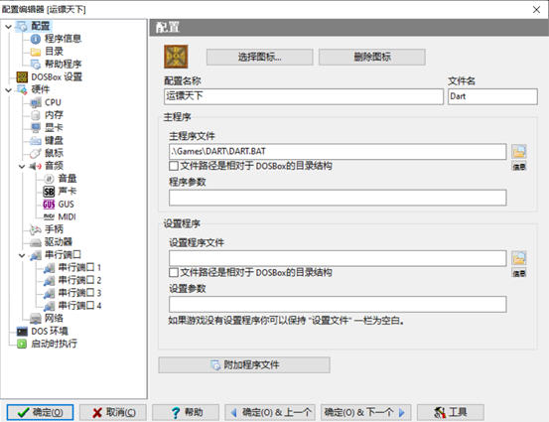The height and width of the screenshot is (422, 549).
Task: Click the MIDI icon
Action: point(49,217)
